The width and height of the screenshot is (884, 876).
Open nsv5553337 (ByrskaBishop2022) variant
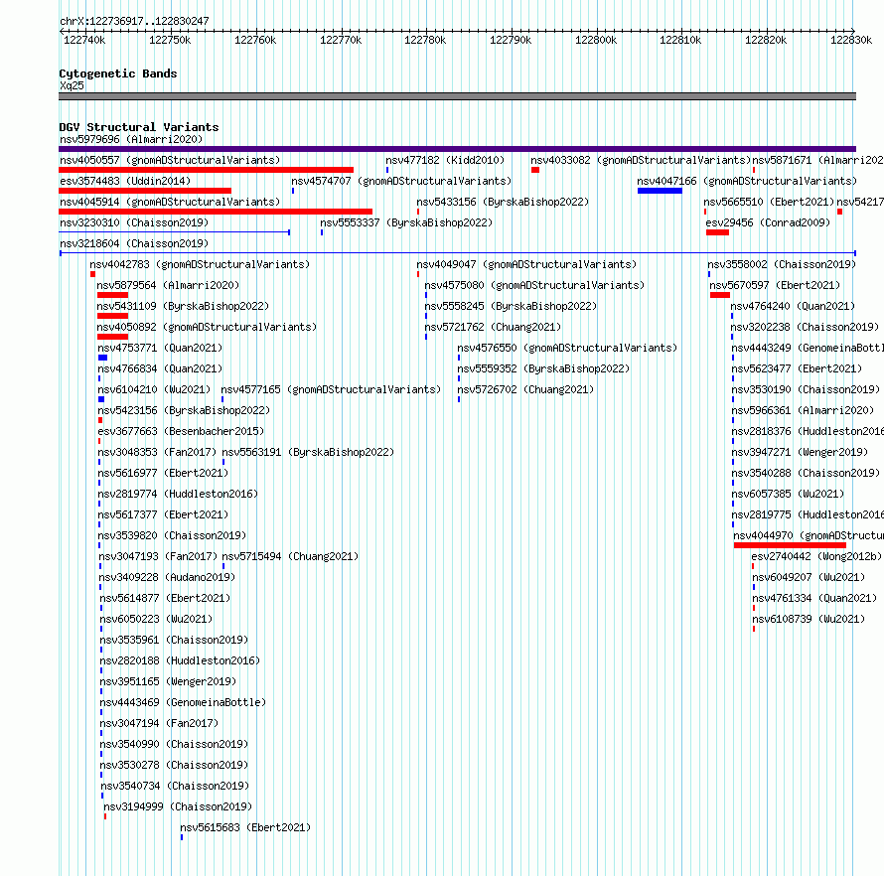[x=406, y=222]
